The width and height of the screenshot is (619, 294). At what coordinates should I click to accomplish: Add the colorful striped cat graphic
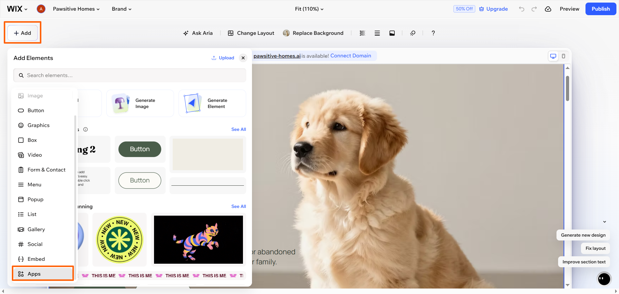coord(198,240)
